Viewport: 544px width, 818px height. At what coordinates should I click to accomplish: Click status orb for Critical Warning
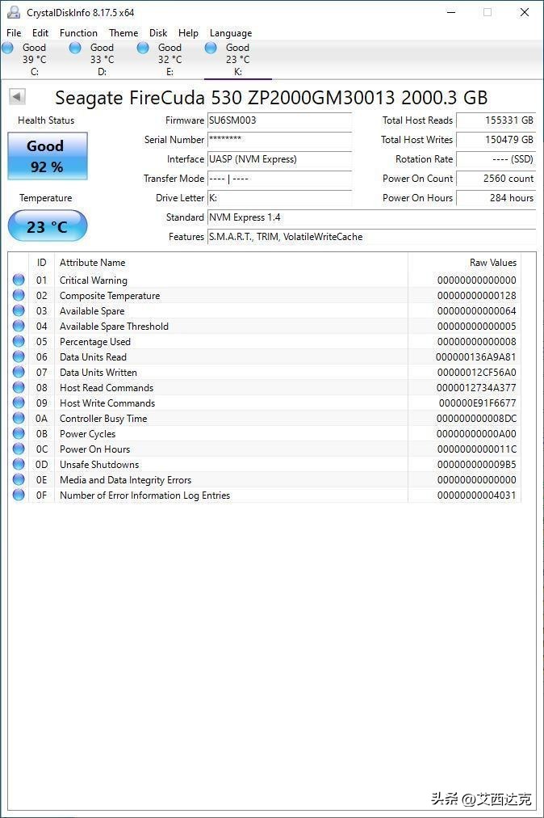[19, 280]
